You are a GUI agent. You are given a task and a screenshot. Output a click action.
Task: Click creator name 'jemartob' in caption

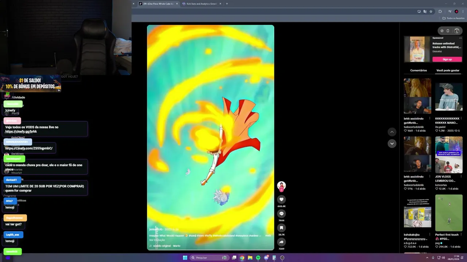155,230
